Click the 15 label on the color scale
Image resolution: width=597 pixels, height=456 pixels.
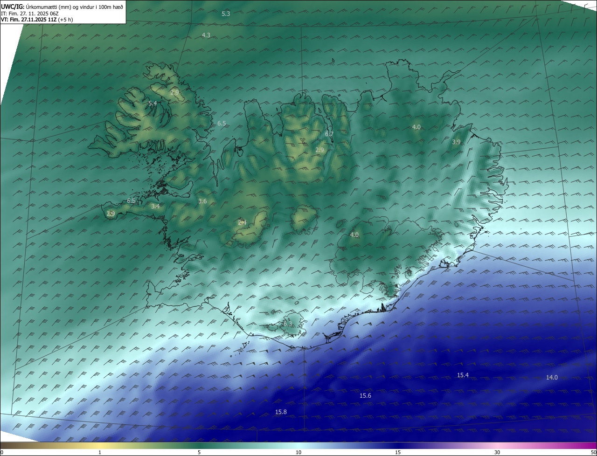pos(398,453)
